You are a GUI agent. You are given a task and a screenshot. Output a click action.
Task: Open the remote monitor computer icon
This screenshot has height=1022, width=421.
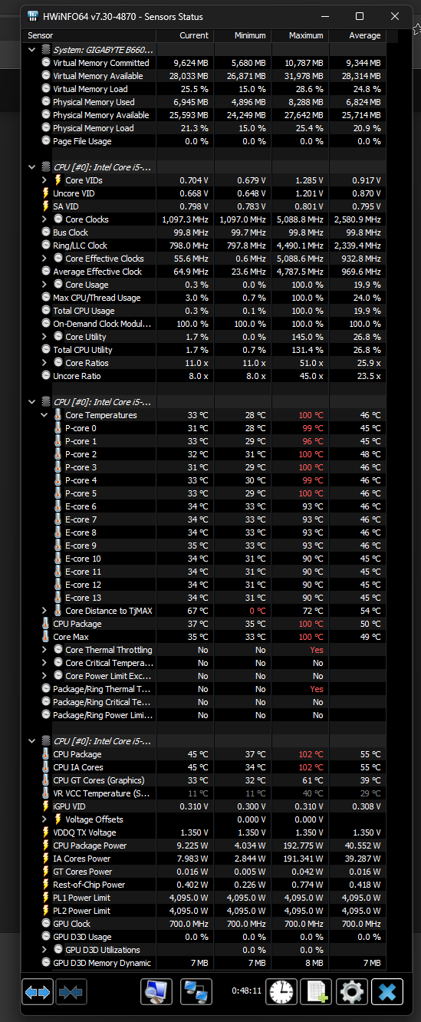coord(156,991)
